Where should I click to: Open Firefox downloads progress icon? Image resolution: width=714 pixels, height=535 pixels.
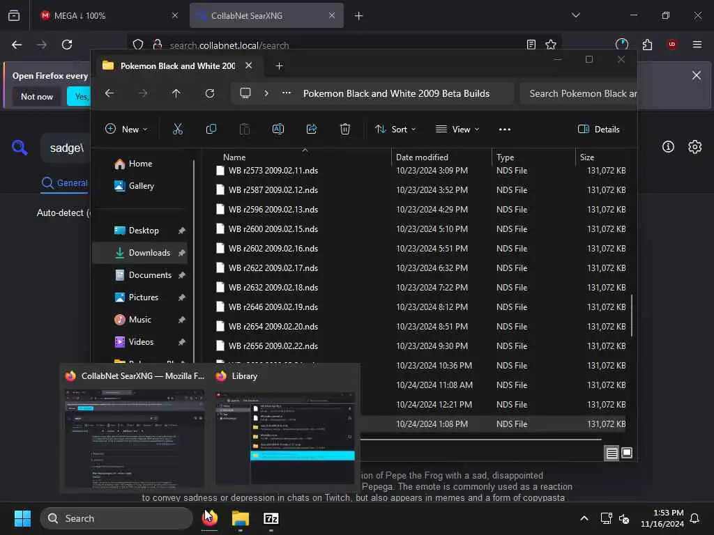point(621,45)
